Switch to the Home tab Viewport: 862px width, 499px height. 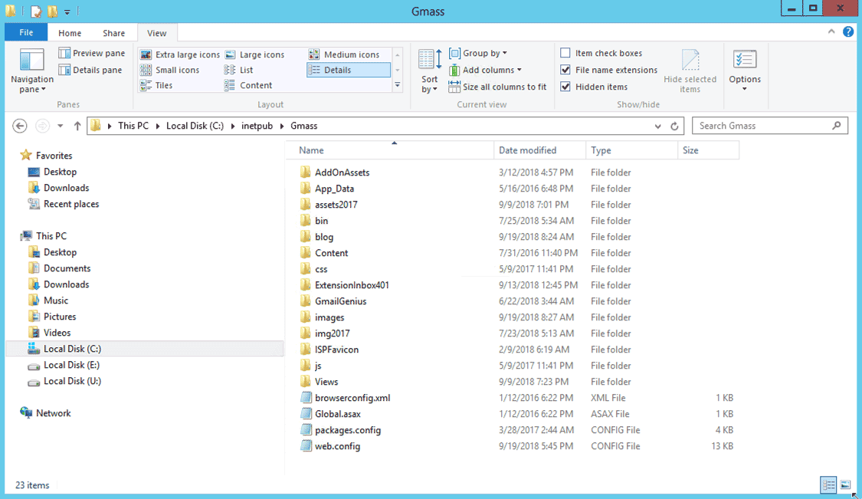70,32
